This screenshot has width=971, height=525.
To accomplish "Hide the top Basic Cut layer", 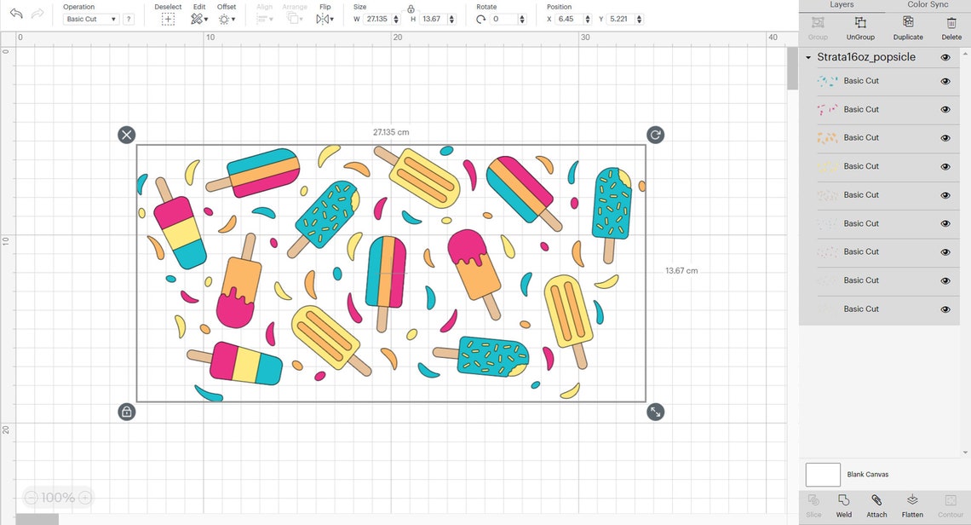I will pyautogui.click(x=945, y=81).
